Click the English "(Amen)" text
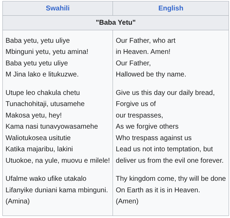The width and height of the screenshot is (230, 218). coord(127,201)
